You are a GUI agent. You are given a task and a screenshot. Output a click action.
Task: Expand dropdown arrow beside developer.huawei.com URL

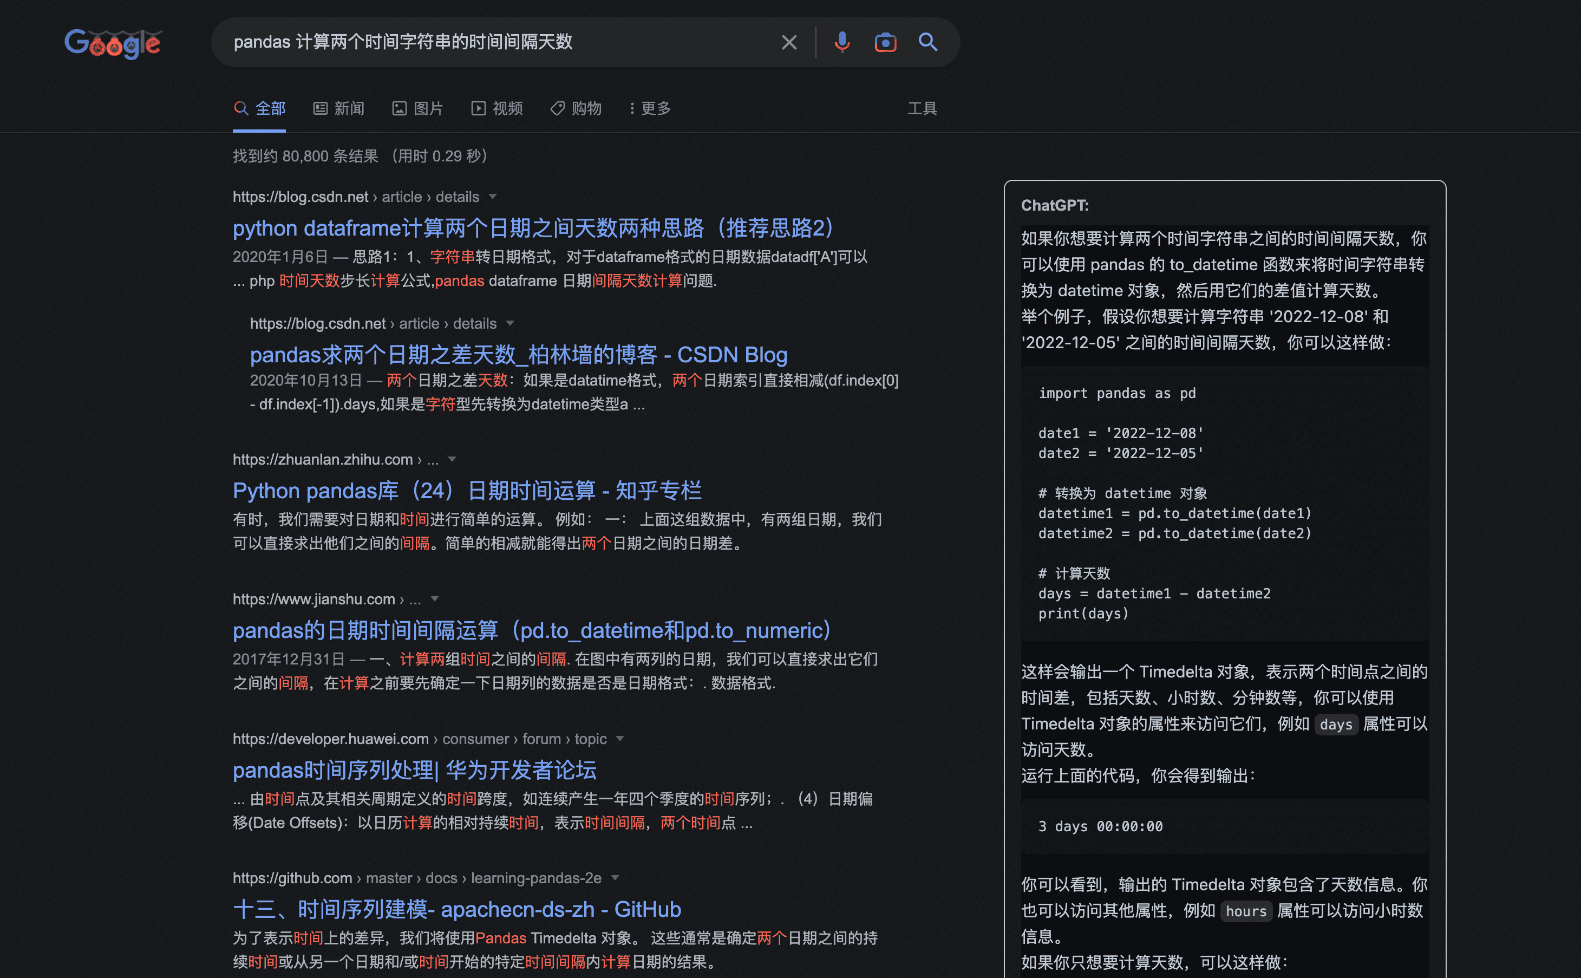coord(620,739)
